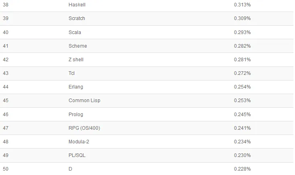Click the RPG (OS/400) entry

(x=84, y=128)
